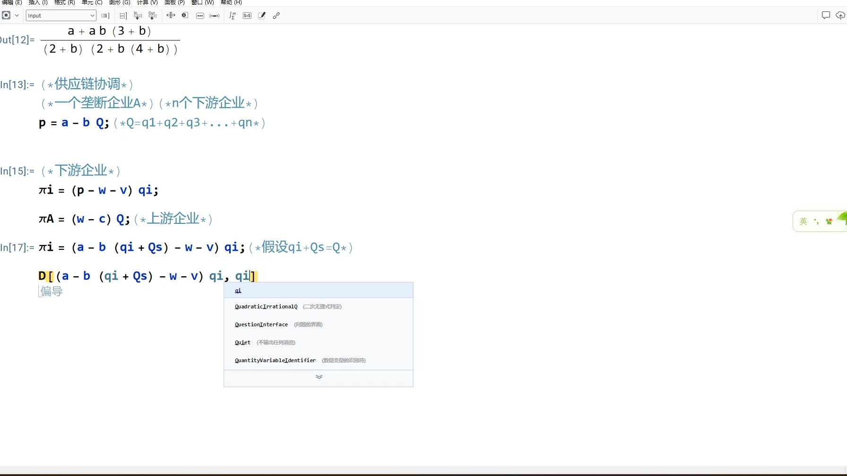Click the notebook settings gear icon

(x=6, y=16)
